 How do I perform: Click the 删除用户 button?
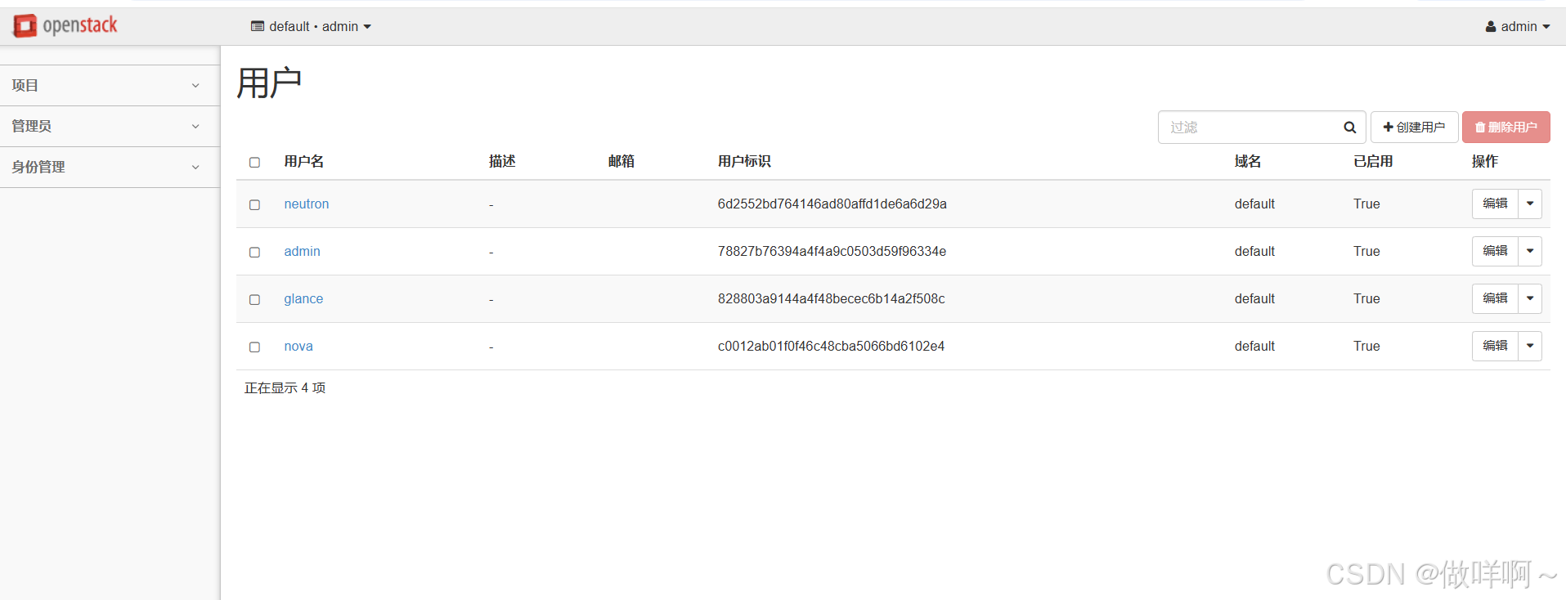(1505, 127)
